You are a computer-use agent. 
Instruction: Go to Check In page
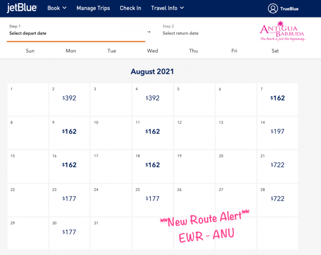pyautogui.click(x=131, y=8)
